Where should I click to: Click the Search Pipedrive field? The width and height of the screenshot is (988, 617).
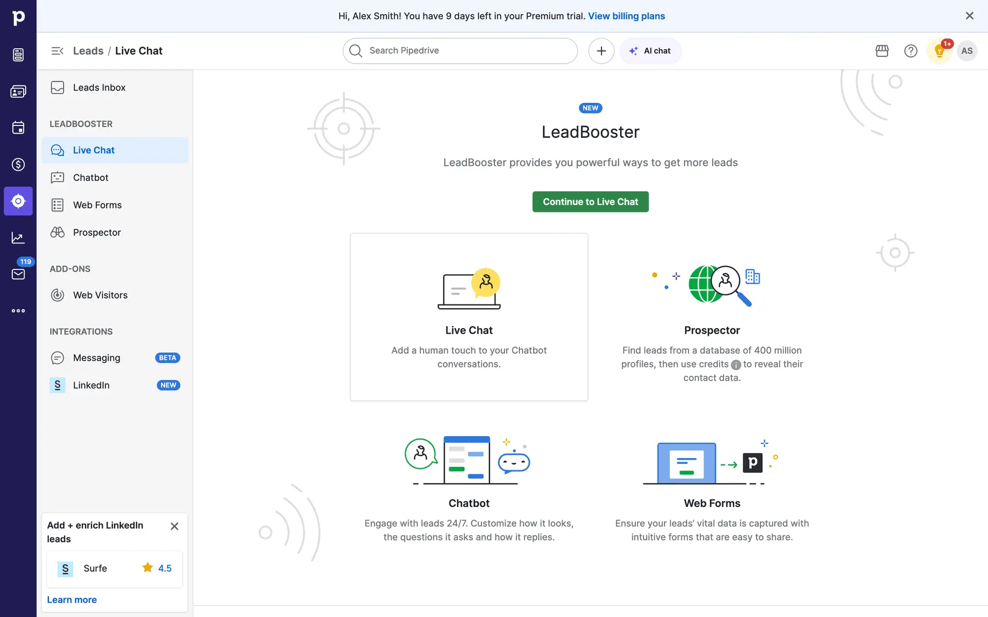coord(460,51)
